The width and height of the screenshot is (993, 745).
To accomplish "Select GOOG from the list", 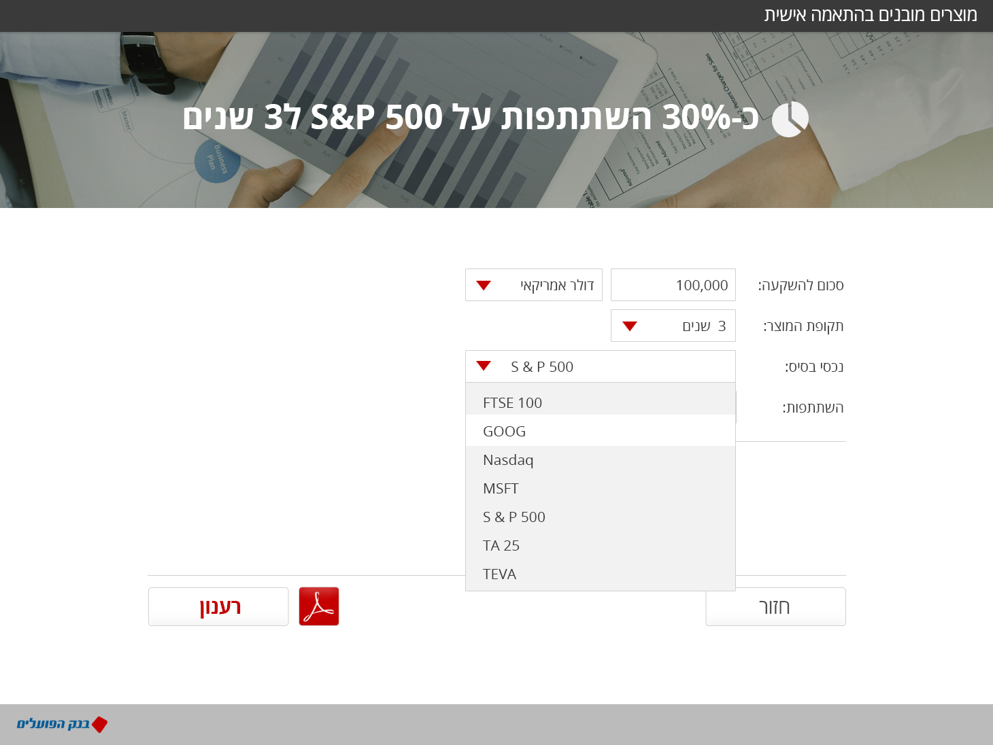I will [x=601, y=431].
